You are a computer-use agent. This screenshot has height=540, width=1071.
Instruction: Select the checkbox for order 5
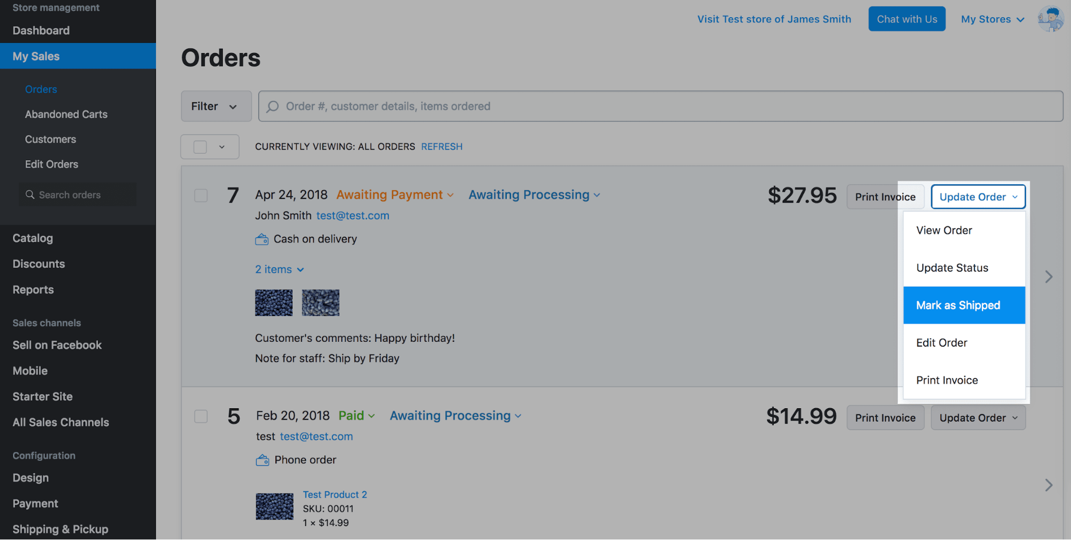200,416
